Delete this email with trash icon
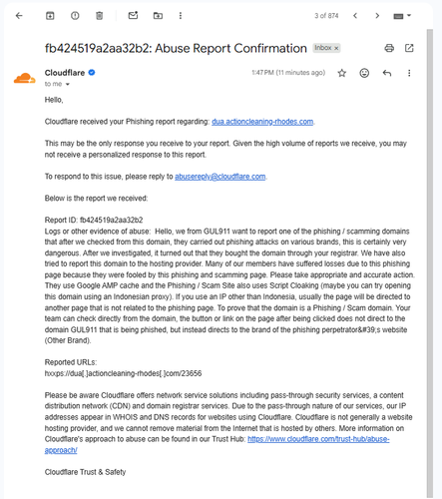 [99, 16]
